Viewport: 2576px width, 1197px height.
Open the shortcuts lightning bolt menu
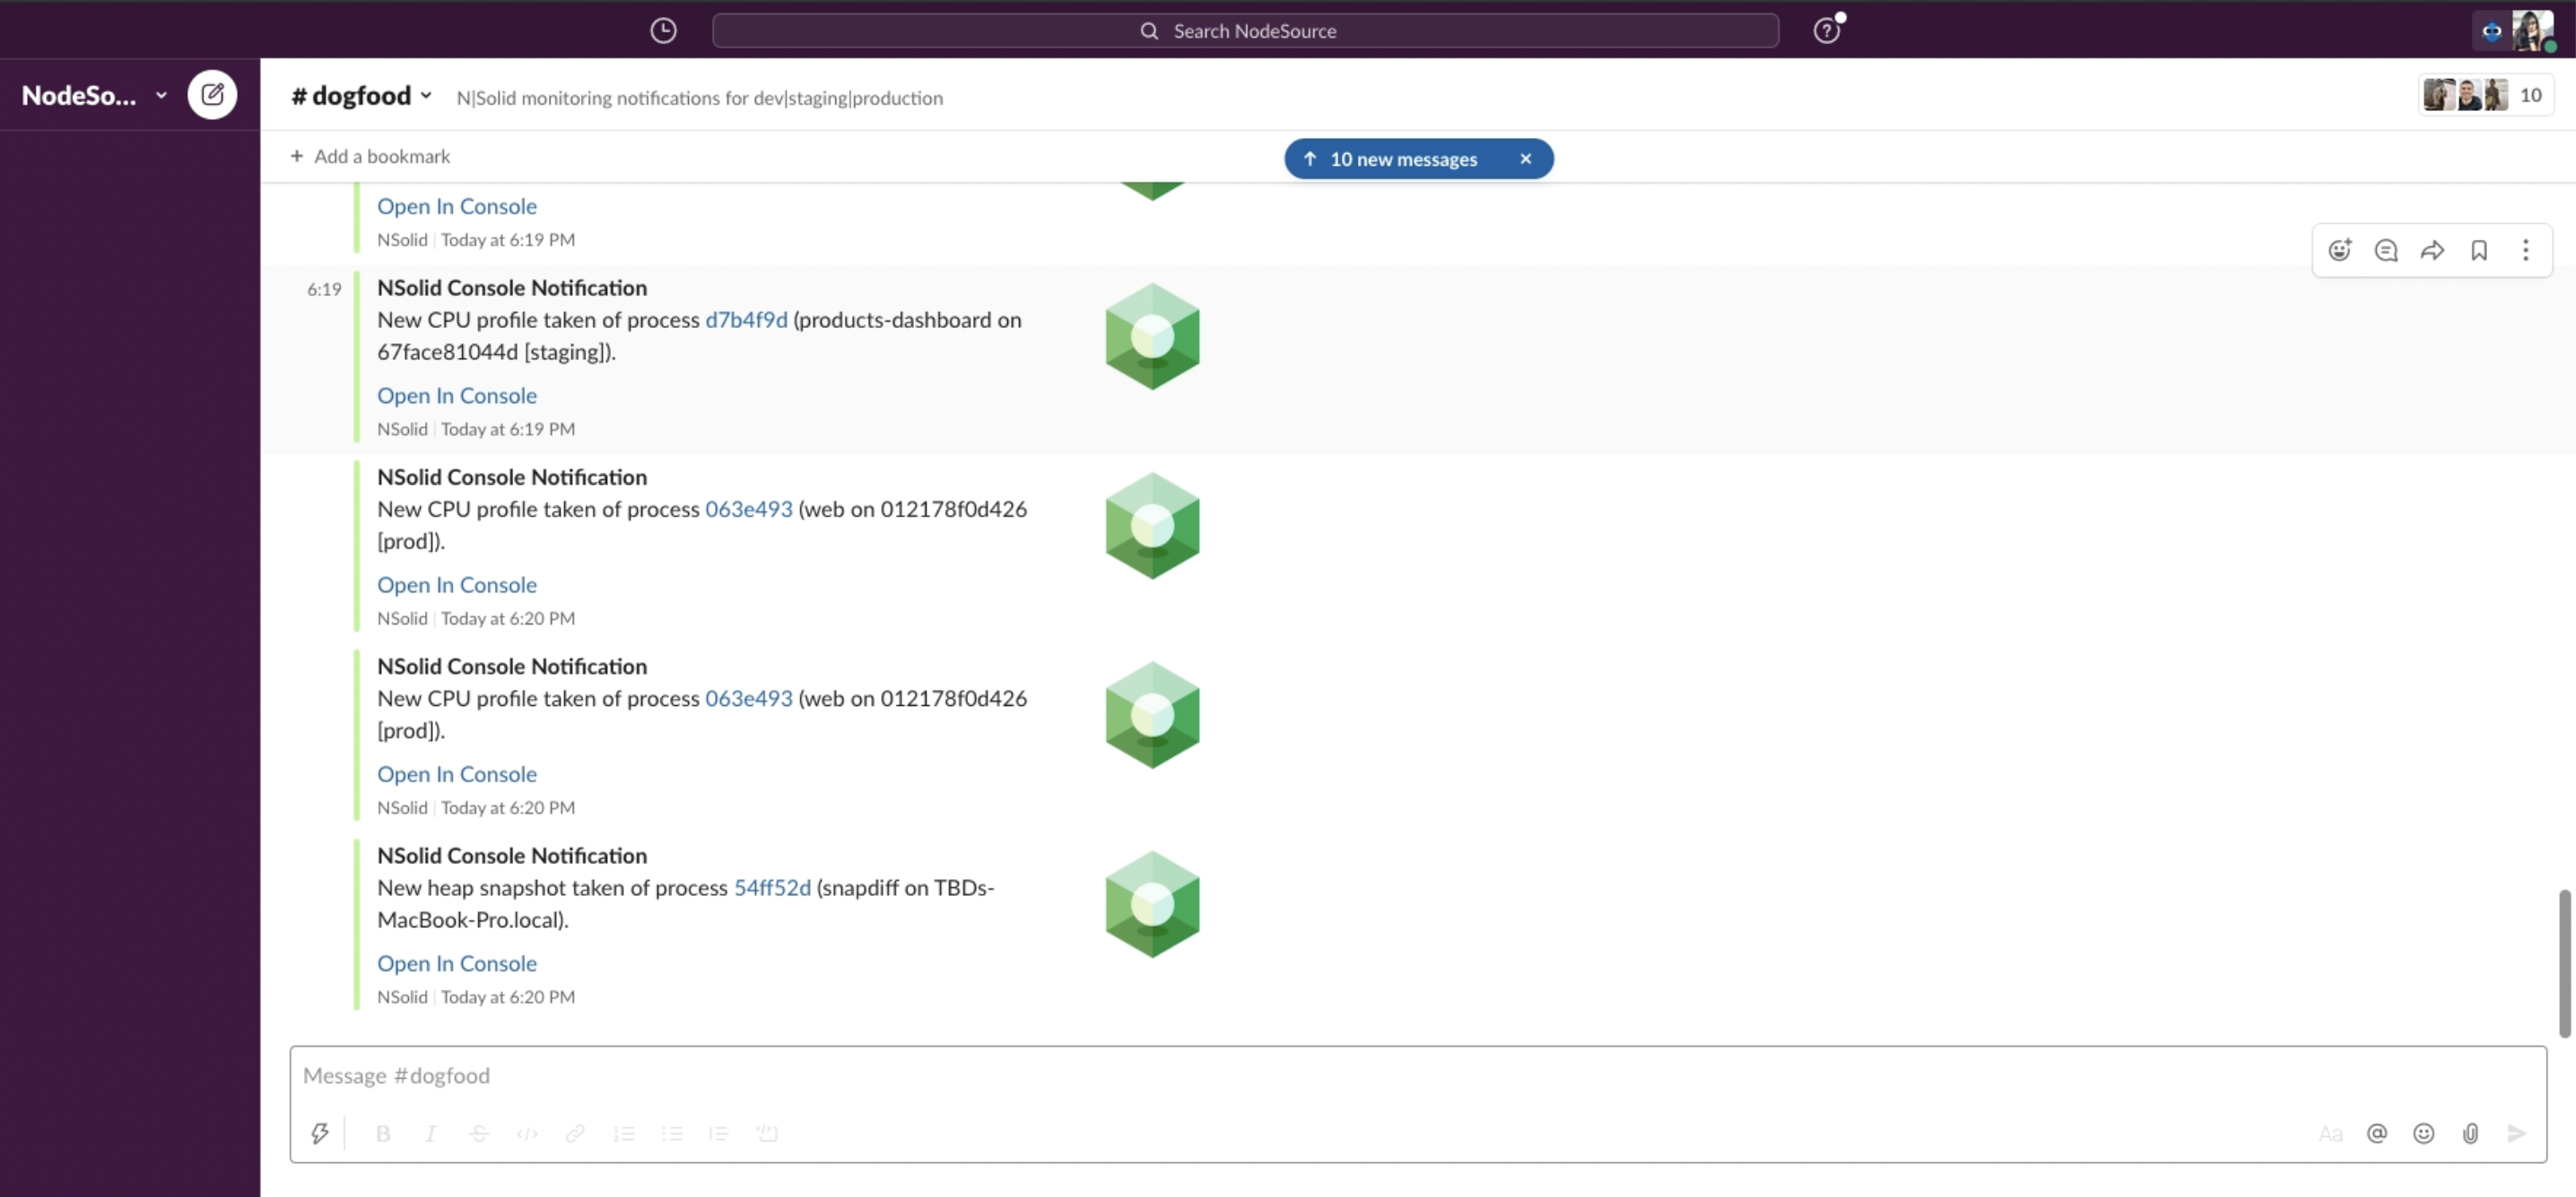tap(319, 1133)
